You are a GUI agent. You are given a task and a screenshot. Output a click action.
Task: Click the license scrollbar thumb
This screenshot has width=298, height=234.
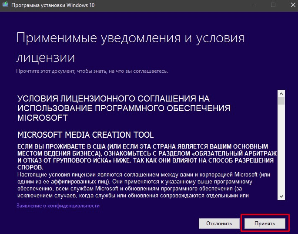(x=281, y=101)
